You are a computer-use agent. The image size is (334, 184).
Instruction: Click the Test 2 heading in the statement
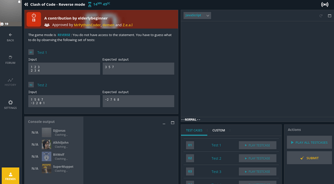coord(42,85)
